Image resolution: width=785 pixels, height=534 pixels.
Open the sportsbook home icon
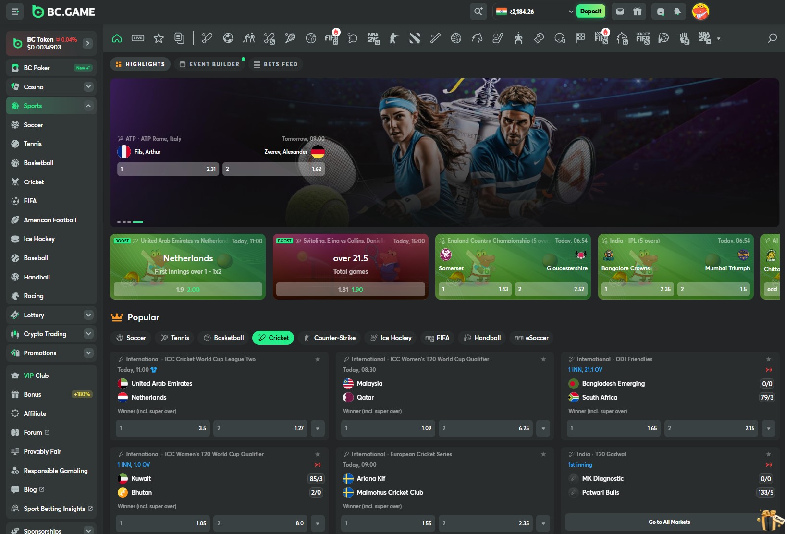pyautogui.click(x=117, y=38)
